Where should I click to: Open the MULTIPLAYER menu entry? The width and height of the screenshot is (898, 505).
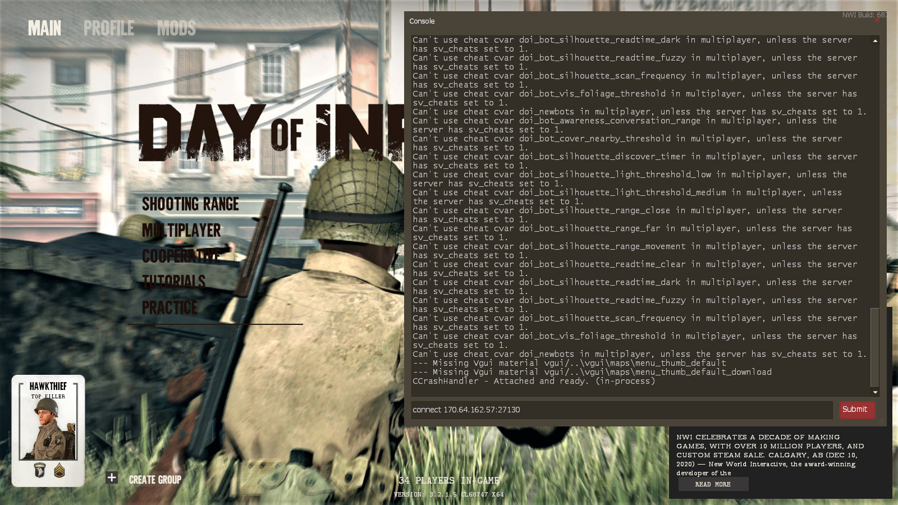click(x=181, y=230)
